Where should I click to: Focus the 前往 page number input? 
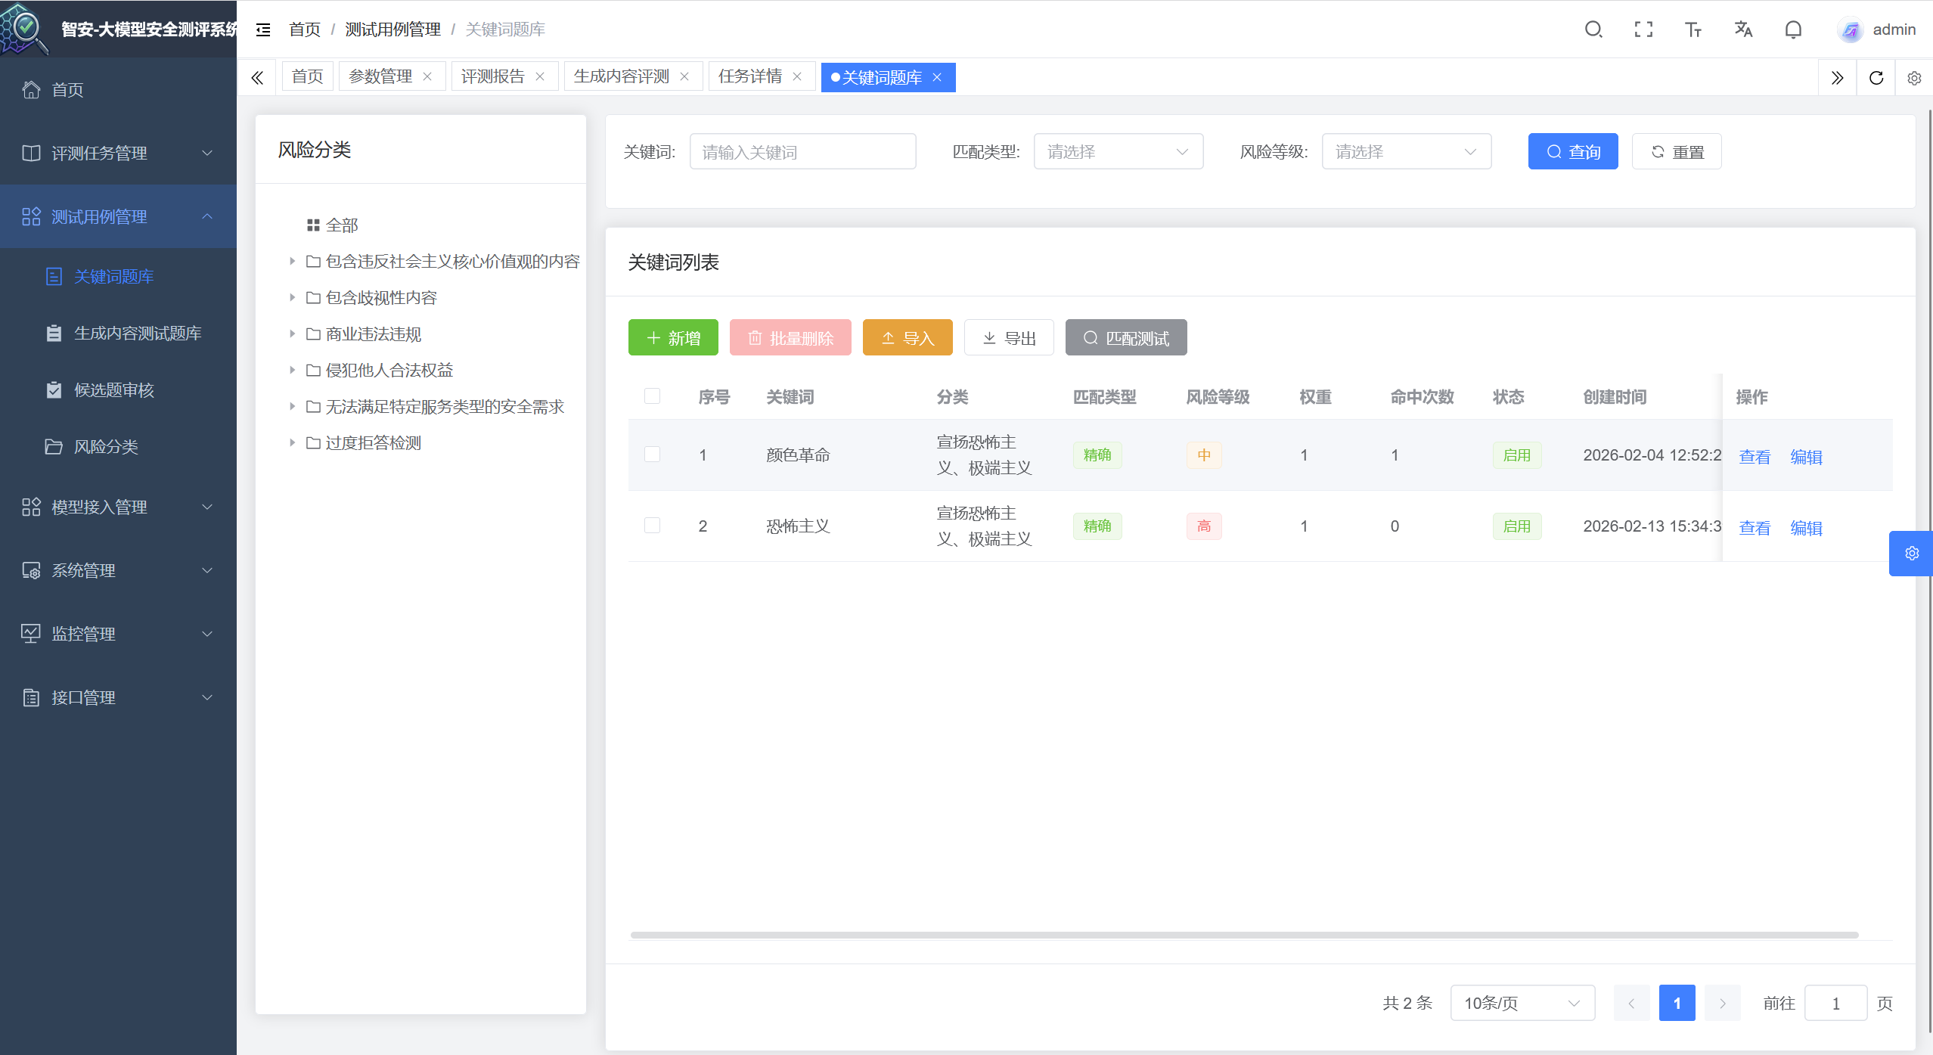[x=1835, y=1003]
